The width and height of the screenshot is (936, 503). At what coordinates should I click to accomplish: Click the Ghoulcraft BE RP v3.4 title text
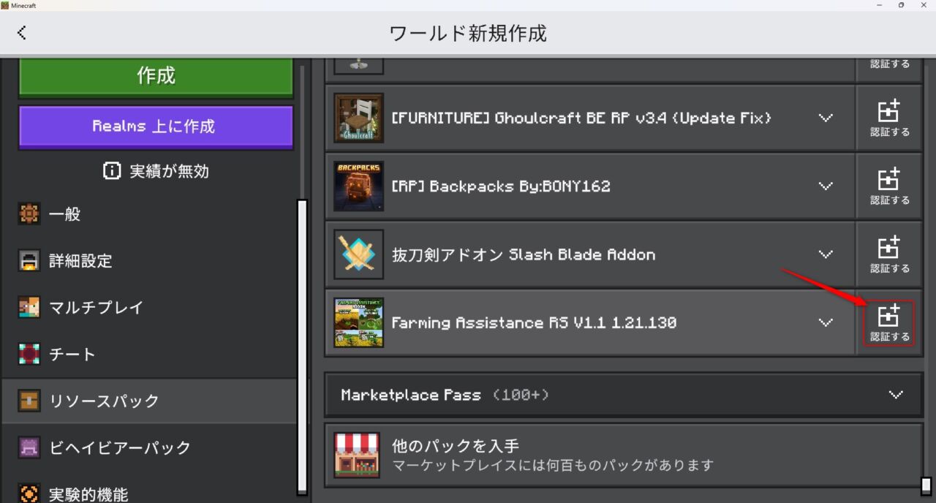coord(581,118)
